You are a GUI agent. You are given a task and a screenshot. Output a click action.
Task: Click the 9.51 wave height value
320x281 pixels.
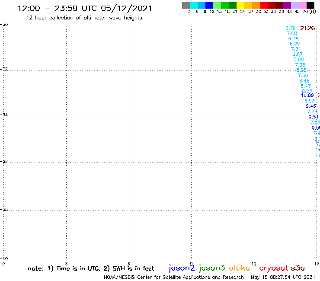[x=313, y=117]
